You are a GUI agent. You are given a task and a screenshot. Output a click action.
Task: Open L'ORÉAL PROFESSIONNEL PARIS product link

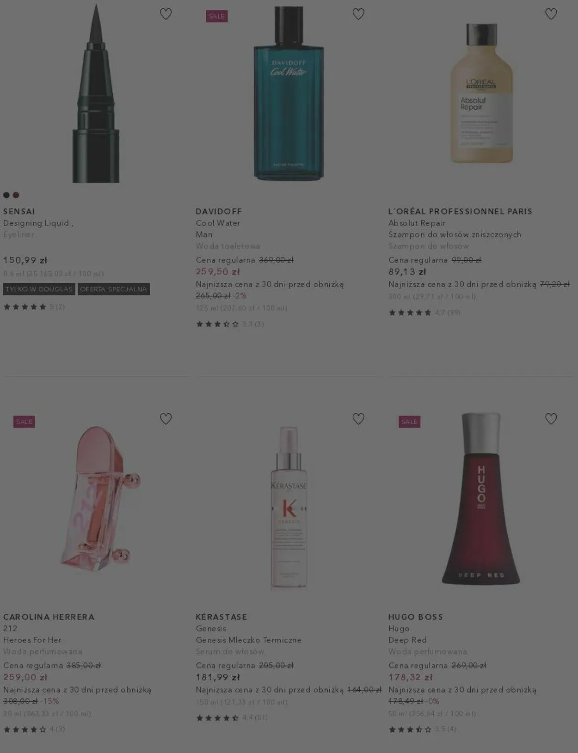pyautogui.click(x=460, y=211)
